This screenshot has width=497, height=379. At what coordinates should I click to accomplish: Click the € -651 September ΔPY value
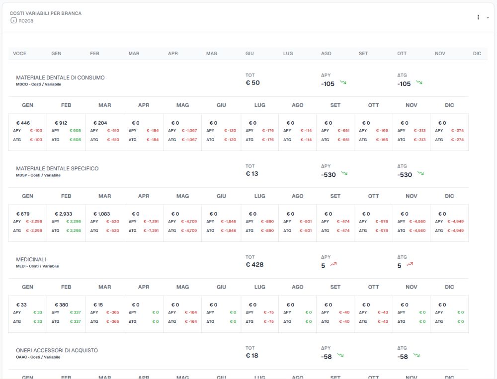click(343, 131)
